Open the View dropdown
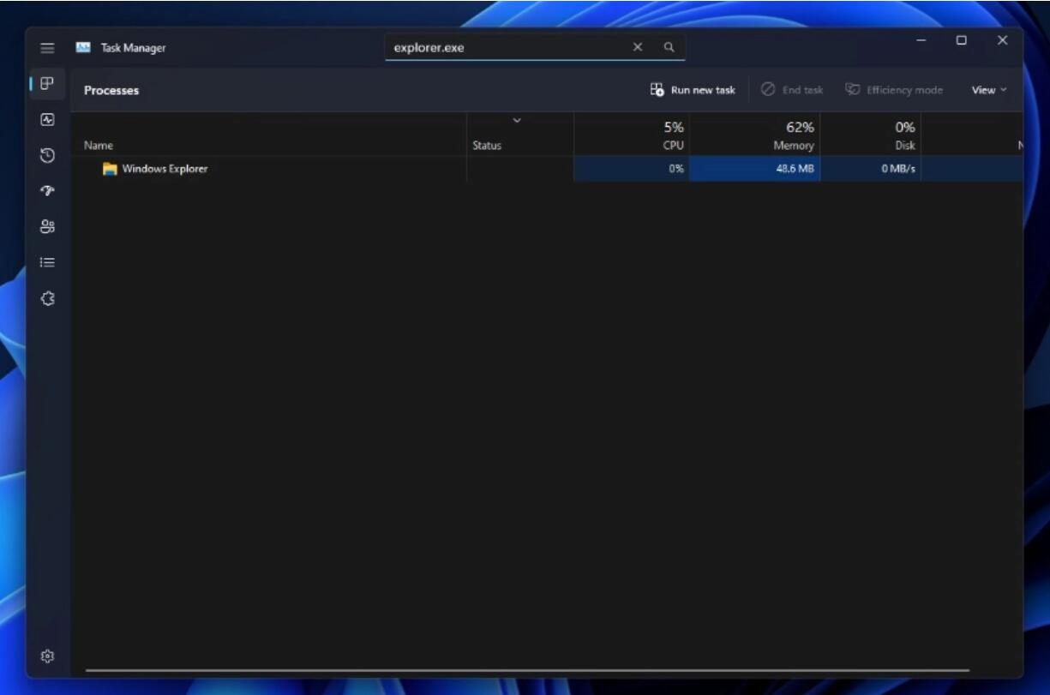 coord(989,90)
